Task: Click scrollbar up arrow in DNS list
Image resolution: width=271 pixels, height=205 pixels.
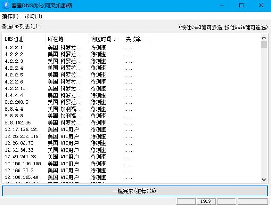Action: (264, 37)
